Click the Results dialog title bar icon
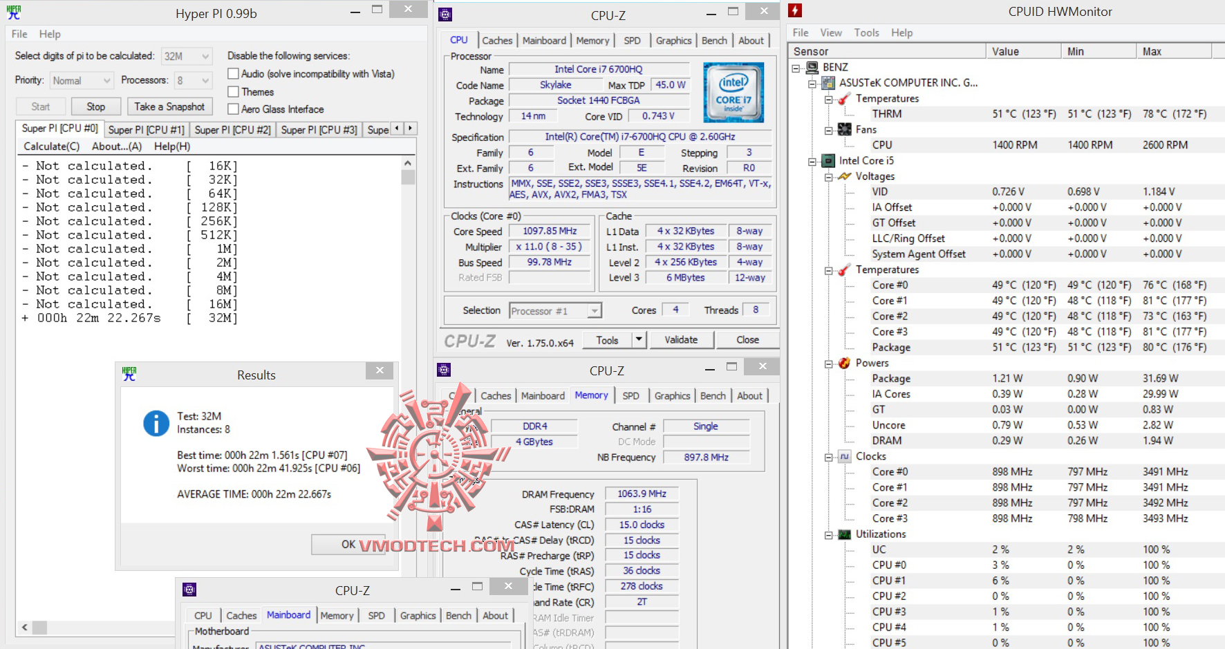1225x649 pixels. coord(129,374)
